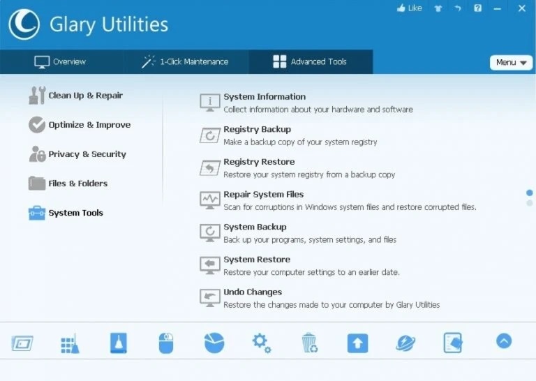Click the upward arrow update icon
This screenshot has width=536, height=381.
tap(357, 343)
